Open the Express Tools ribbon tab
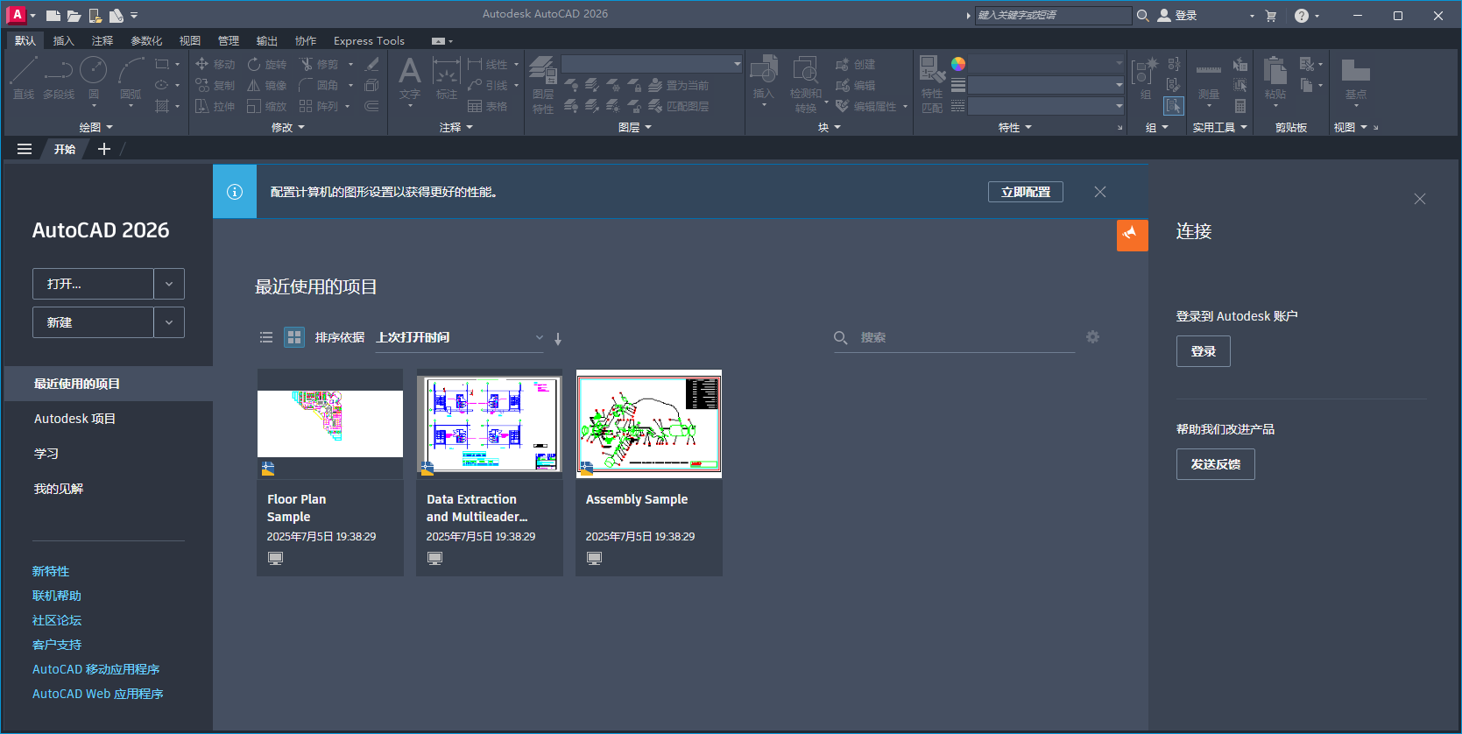 [x=369, y=41]
